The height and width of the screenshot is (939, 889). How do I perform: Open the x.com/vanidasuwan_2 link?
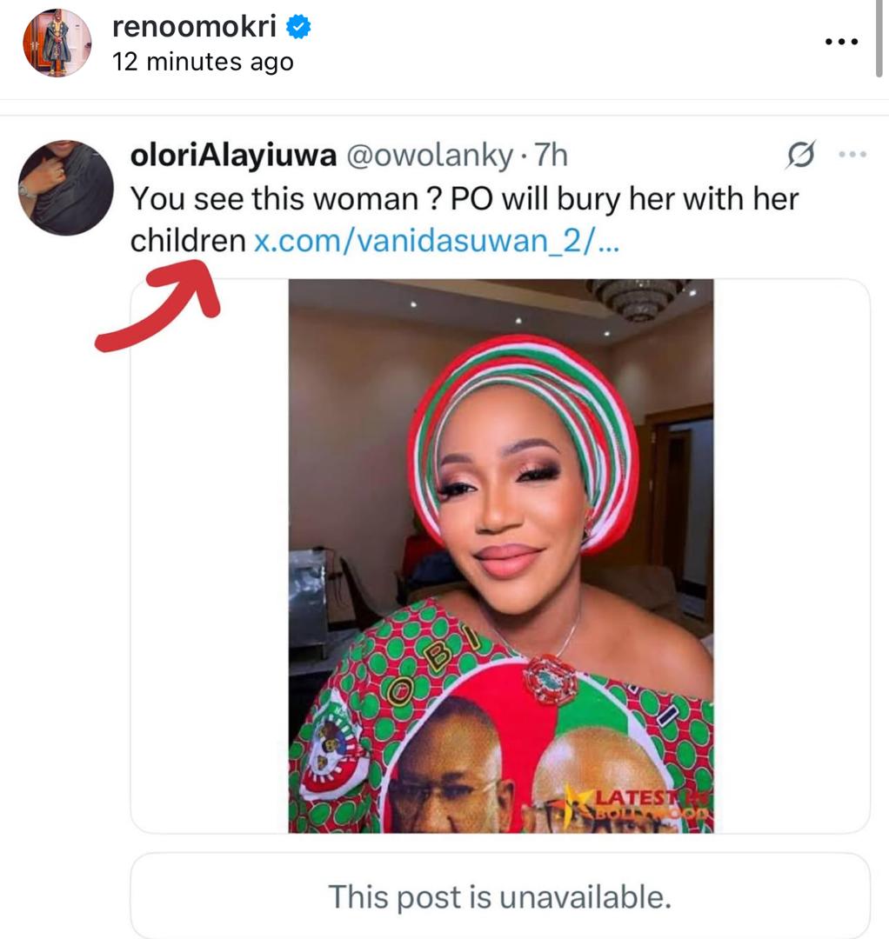pos(436,241)
